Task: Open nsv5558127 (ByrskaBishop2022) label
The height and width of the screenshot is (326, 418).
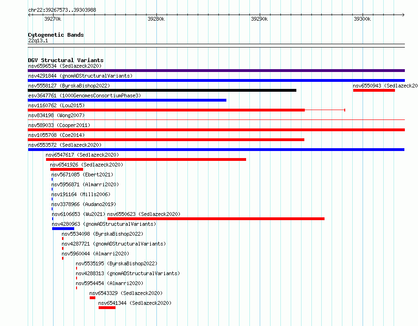Action: click(69, 86)
